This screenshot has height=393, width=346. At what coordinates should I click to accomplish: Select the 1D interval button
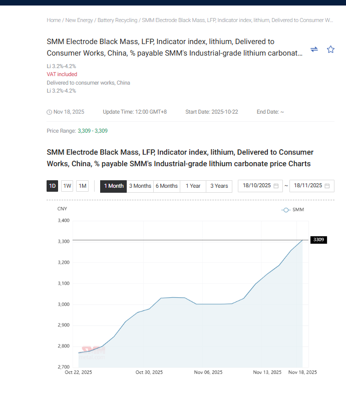coord(52,186)
